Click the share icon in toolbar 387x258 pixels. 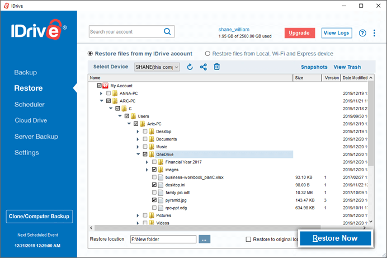204,67
